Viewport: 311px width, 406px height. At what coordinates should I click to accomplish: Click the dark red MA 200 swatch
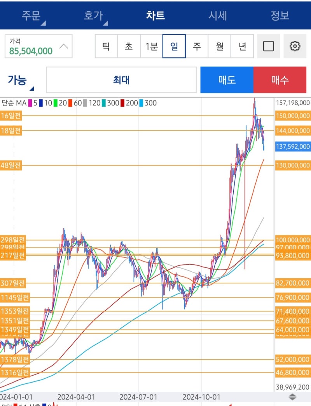coord(122,103)
